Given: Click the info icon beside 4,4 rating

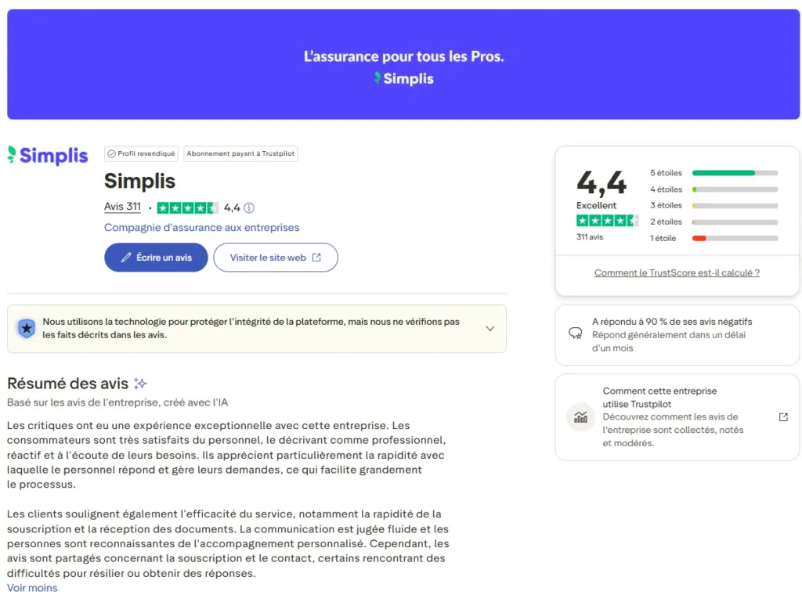Looking at the screenshot, I should tap(249, 208).
